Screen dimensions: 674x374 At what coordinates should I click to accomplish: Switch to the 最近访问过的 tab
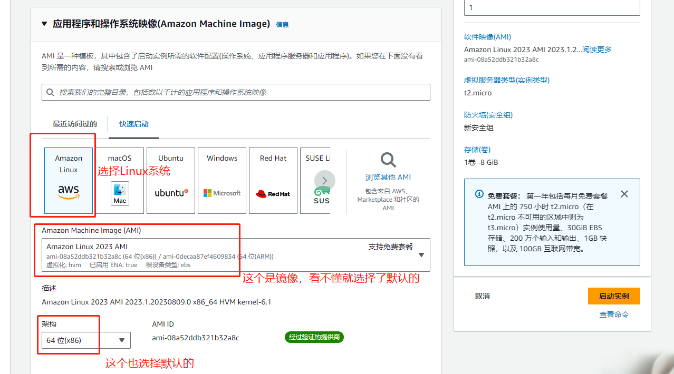[73, 124]
